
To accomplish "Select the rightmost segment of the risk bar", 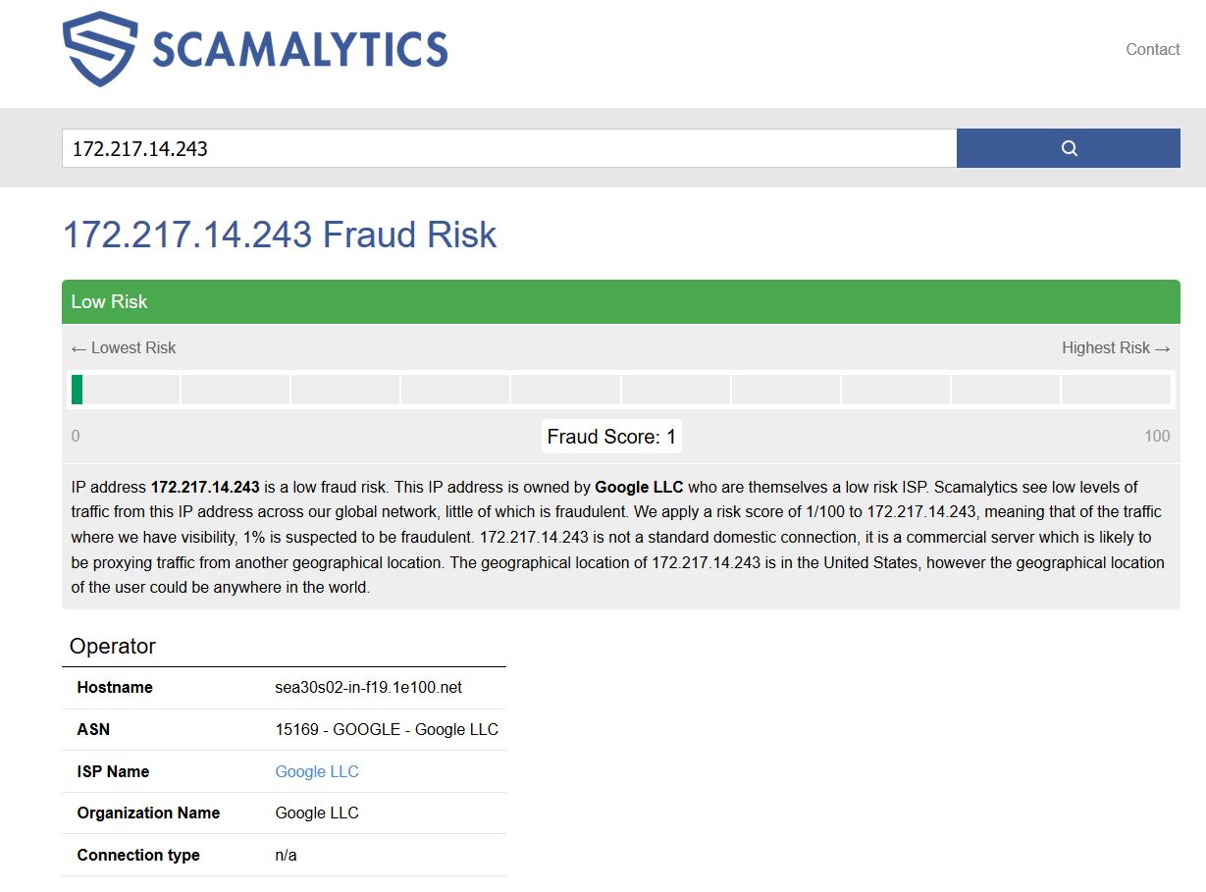I will pos(1119,389).
